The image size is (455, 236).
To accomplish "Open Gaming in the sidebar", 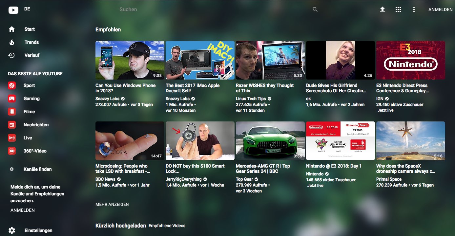I will pos(31,99).
